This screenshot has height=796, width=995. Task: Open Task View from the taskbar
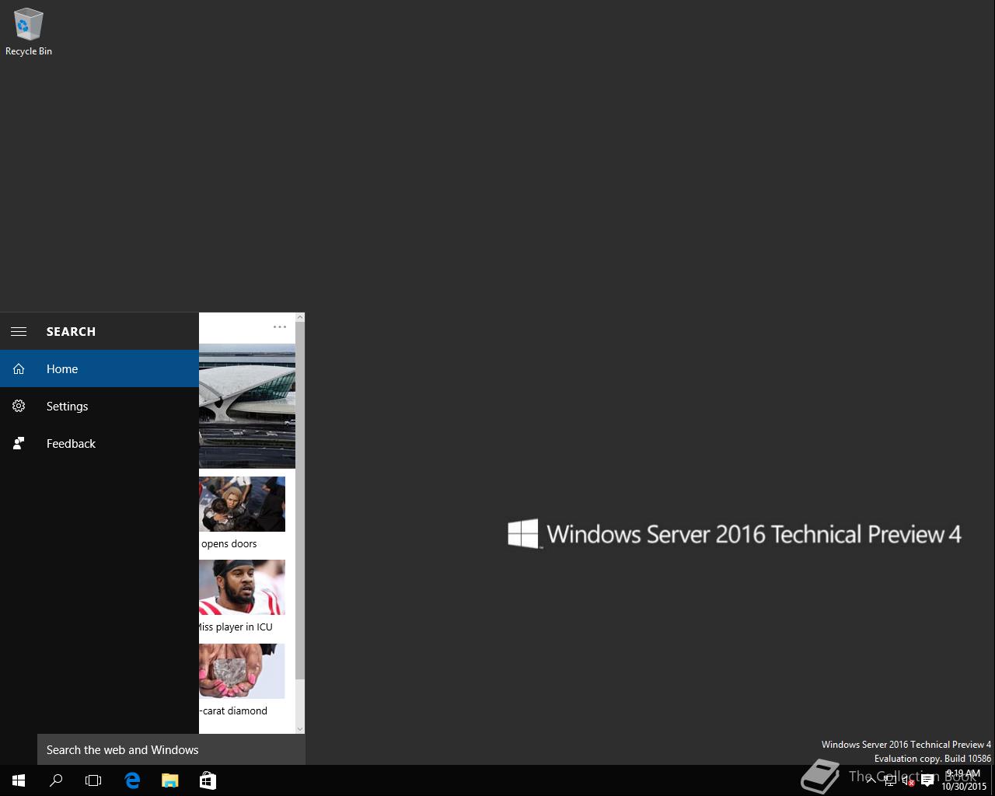tap(93, 780)
